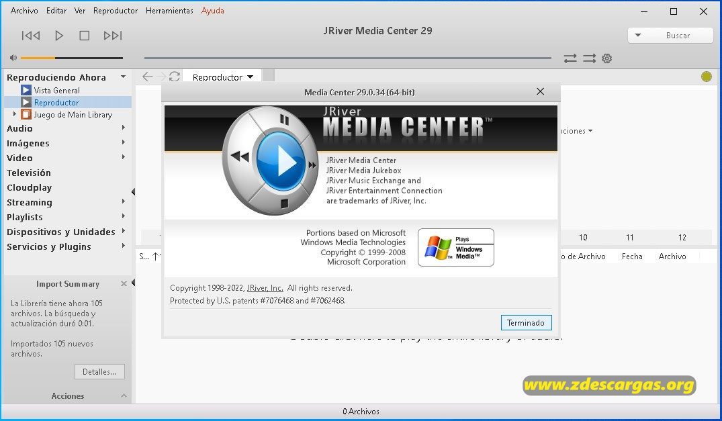Select column number 11
Viewport: 722px width, 421px height.
coord(630,238)
